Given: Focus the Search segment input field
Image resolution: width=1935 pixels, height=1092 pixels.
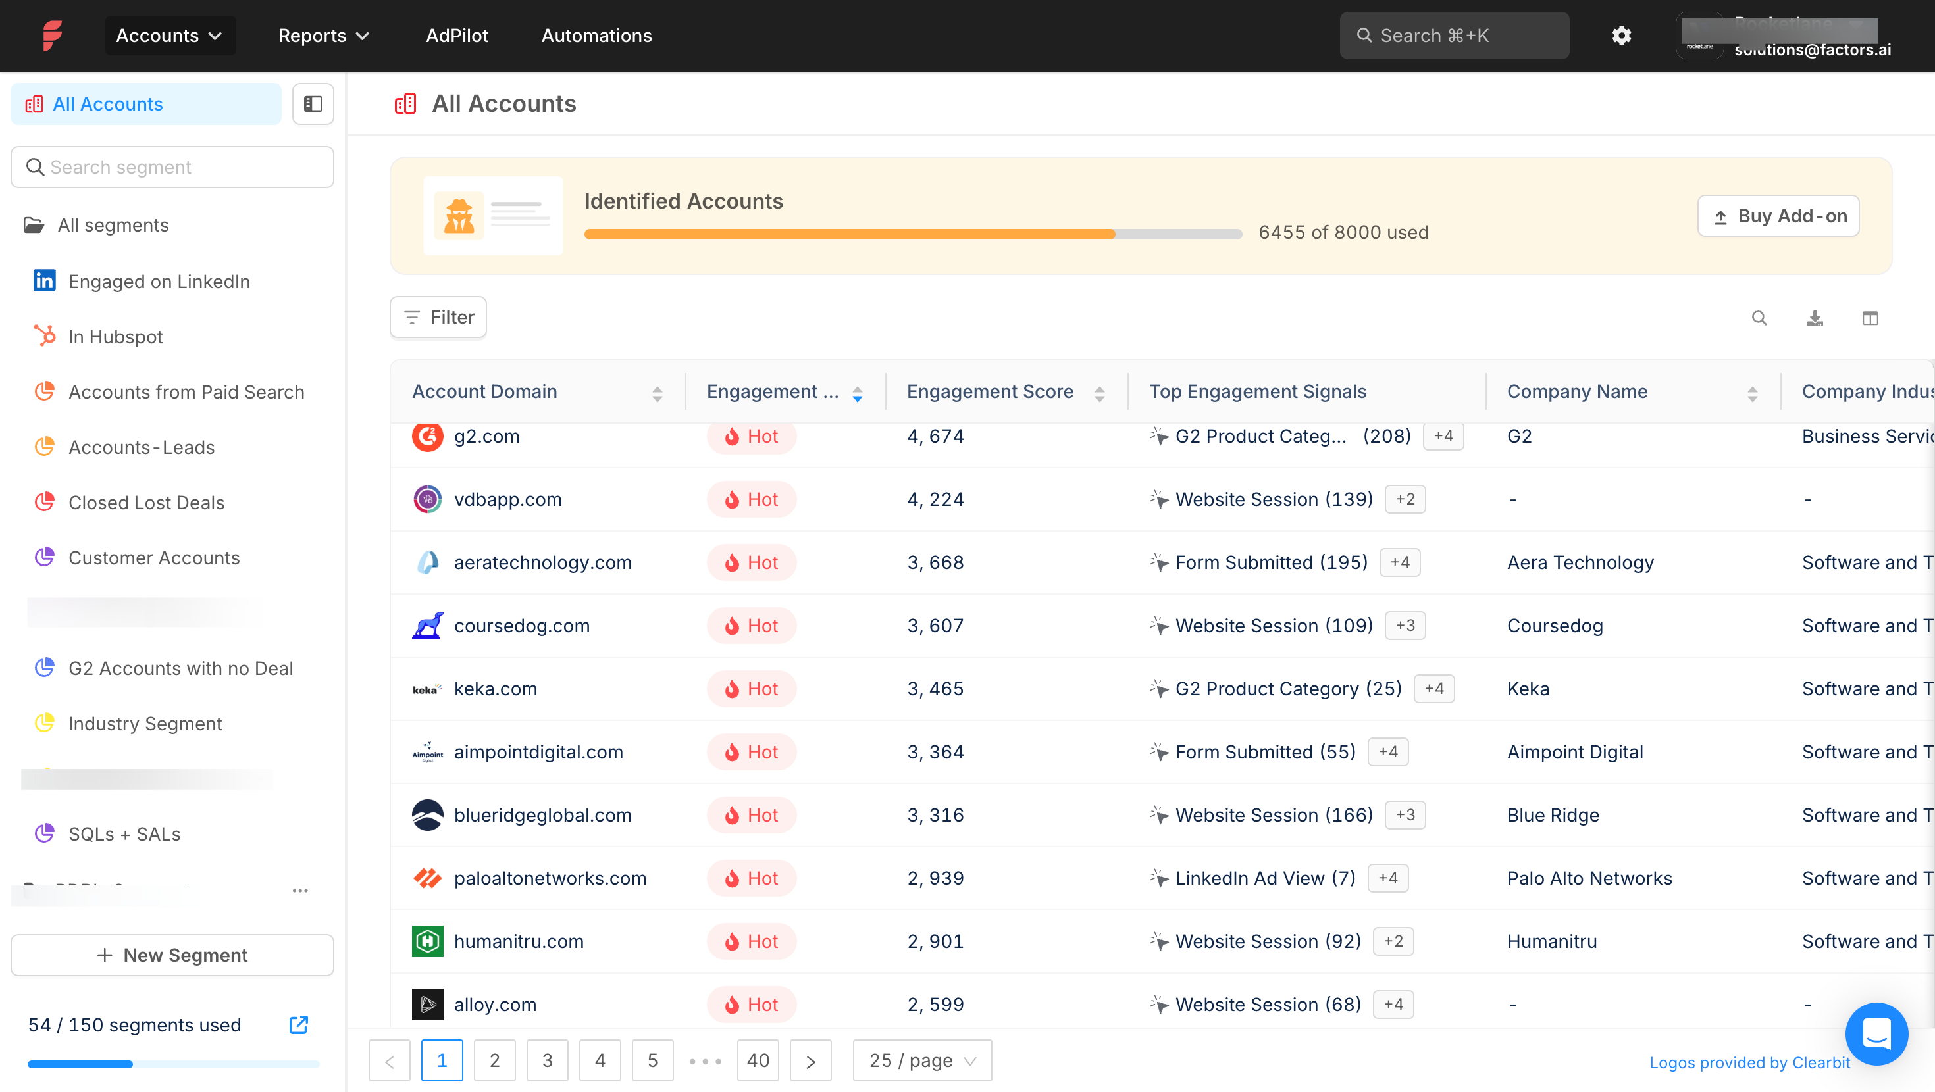Looking at the screenshot, I should click(172, 166).
